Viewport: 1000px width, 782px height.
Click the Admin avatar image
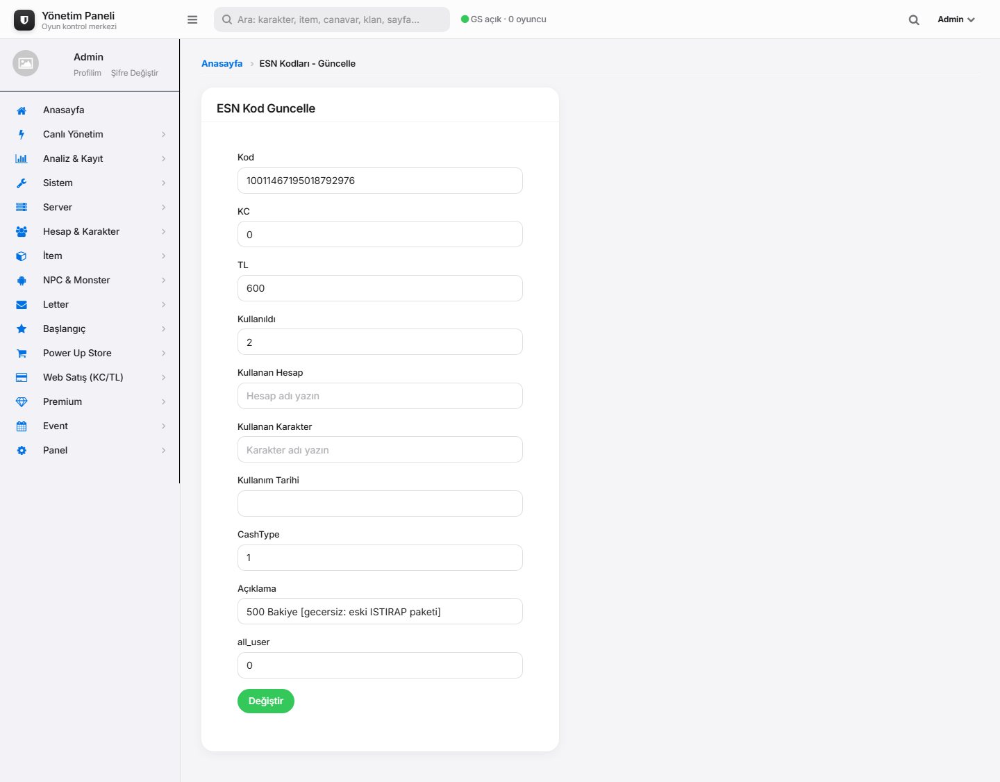[x=26, y=63]
